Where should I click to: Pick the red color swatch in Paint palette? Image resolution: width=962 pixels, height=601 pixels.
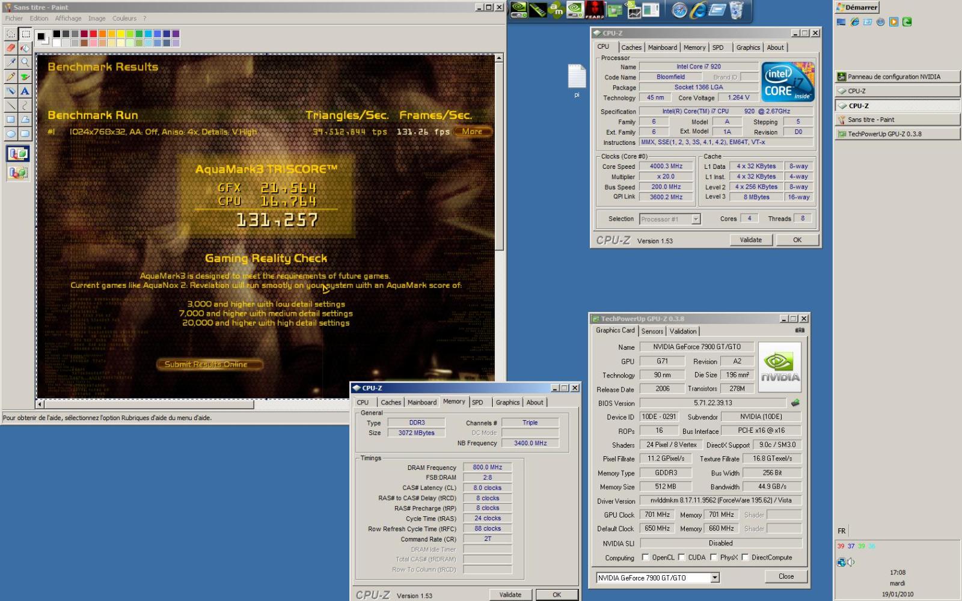pyautogui.click(x=94, y=34)
